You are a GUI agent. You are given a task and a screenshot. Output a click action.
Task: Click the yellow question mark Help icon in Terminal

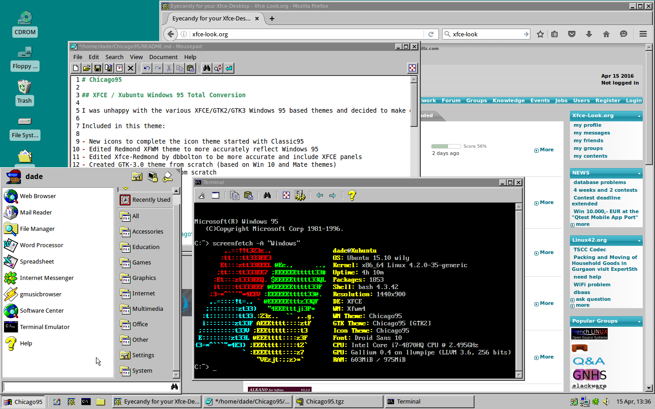[352, 195]
